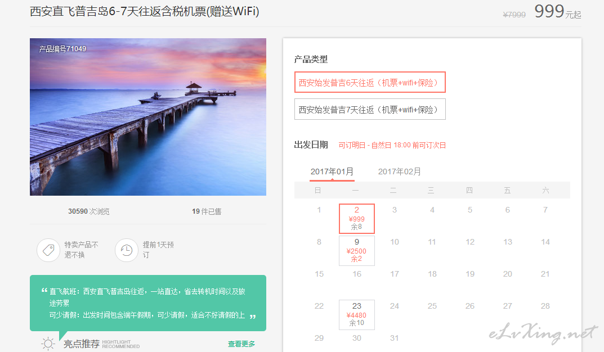Select 7-day Phuket round trip product type
Image resolution: width=604 pixels, height=352 pixels.
pyautogui.click(x=370, y=109)
